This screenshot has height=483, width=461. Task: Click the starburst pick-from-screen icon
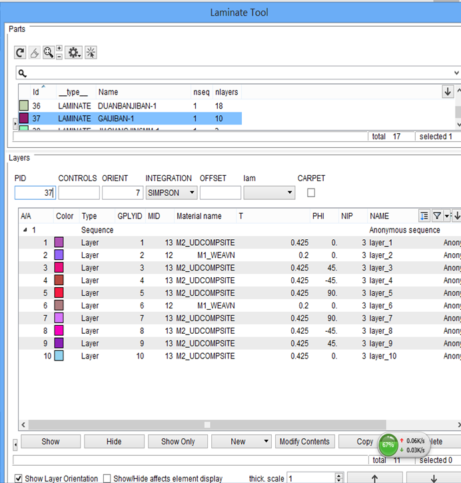click(91, 53)
